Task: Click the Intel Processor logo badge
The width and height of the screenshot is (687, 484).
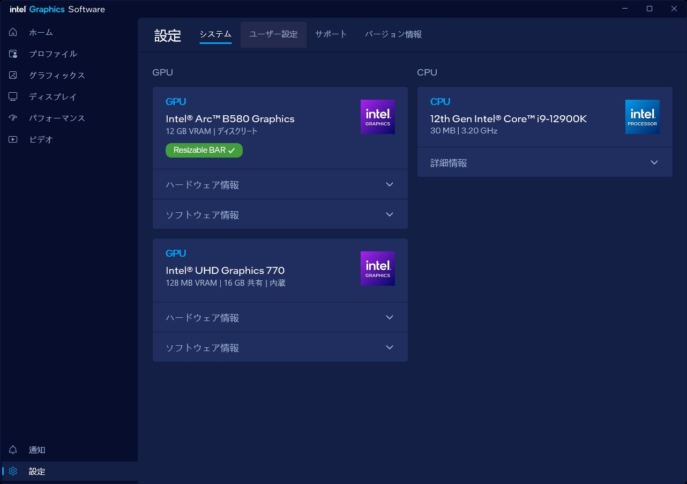Action: click(x=643, y=117)
